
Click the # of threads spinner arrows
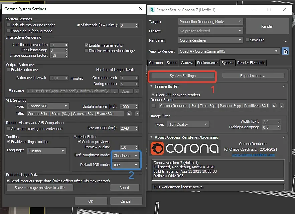pyautogui.click(x=137, y=25)
